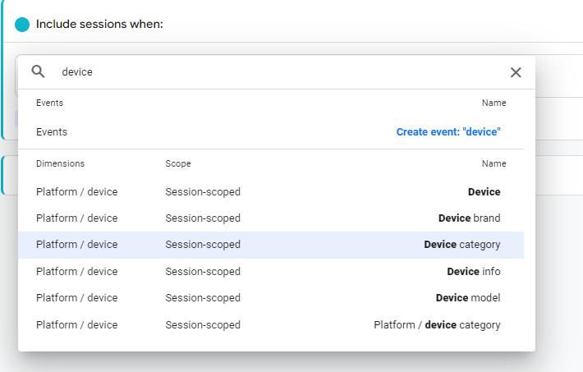Click the Events section header label
This screenshot has width=583, height=372.
pyautogui.click(x=49, y=103)
